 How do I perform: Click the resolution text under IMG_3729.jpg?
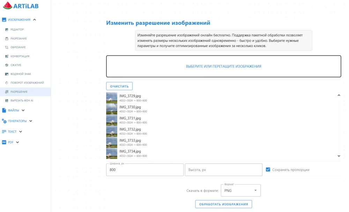tap(133, 100)
